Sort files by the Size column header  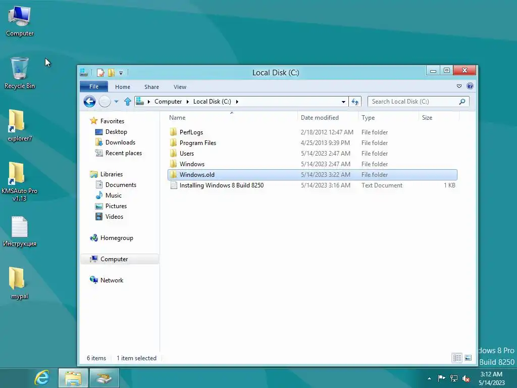pyautogui.click(x=439, y=117)
